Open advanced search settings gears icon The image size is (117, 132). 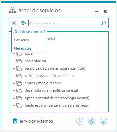tap(23, 23)
